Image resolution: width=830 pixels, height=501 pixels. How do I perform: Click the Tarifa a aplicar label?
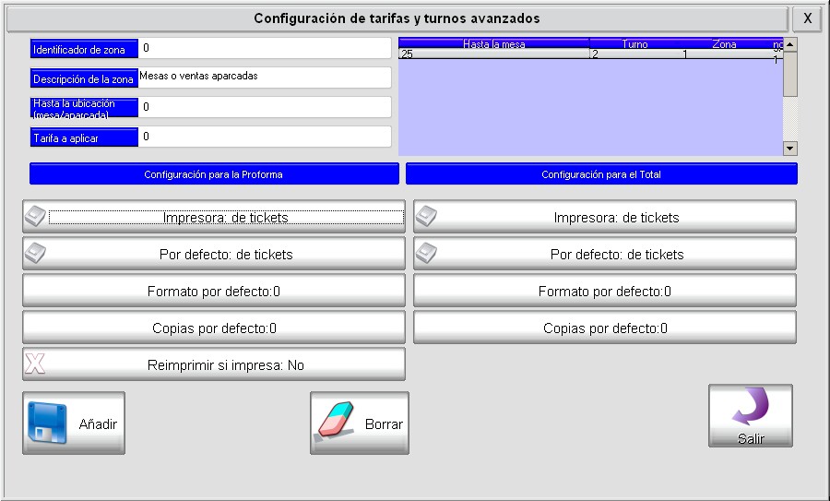point(84,137)
